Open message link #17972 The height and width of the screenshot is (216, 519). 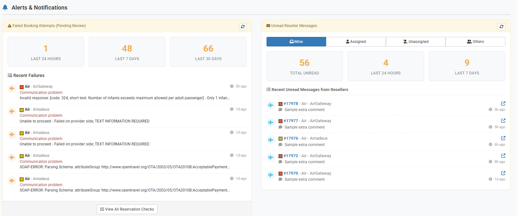tap(291, 156)
